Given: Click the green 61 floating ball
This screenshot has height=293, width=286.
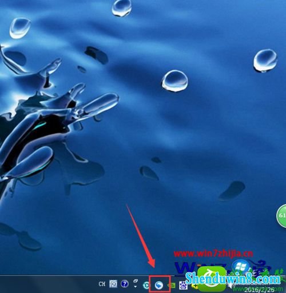Looking at the screenshot, I should coord(281,215).
